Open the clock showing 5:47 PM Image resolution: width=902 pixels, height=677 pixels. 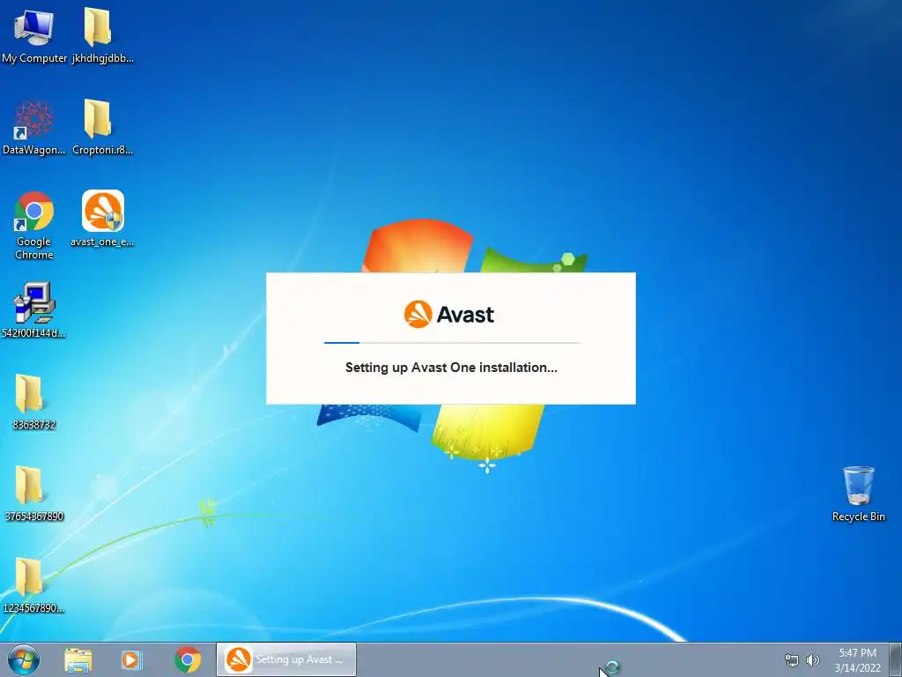tap(857, 660)
